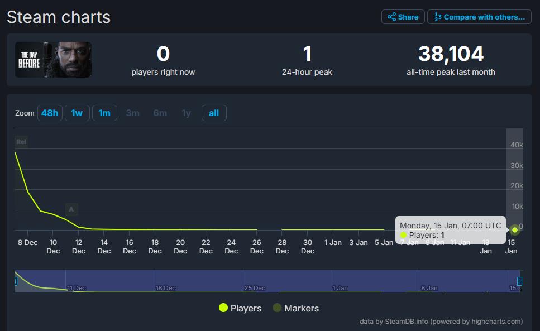Screen dimensions: 540x331
Task: Click the 15 Jan data point
Action: (514, 230)
